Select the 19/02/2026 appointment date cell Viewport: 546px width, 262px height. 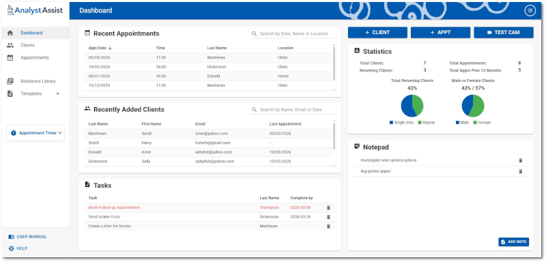point(99,67)
